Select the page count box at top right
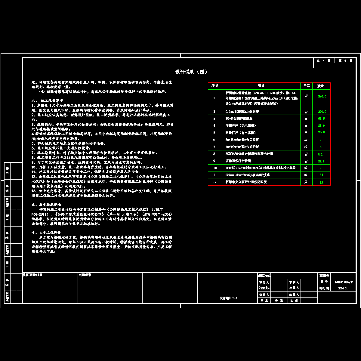The width and height of the screenshot is (361, 361). 334,61
